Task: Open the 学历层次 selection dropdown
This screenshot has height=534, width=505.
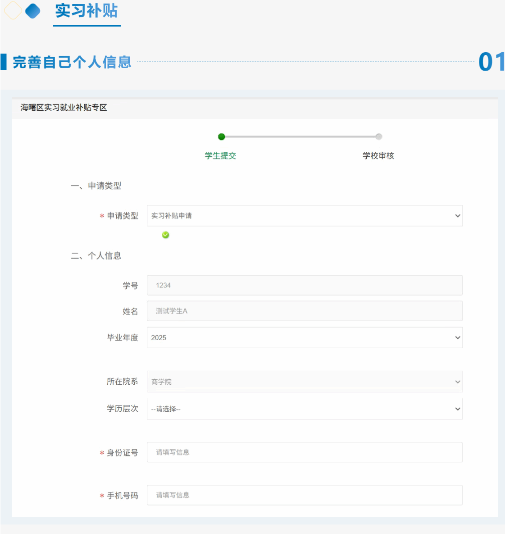Action: (x=305, y=409)
